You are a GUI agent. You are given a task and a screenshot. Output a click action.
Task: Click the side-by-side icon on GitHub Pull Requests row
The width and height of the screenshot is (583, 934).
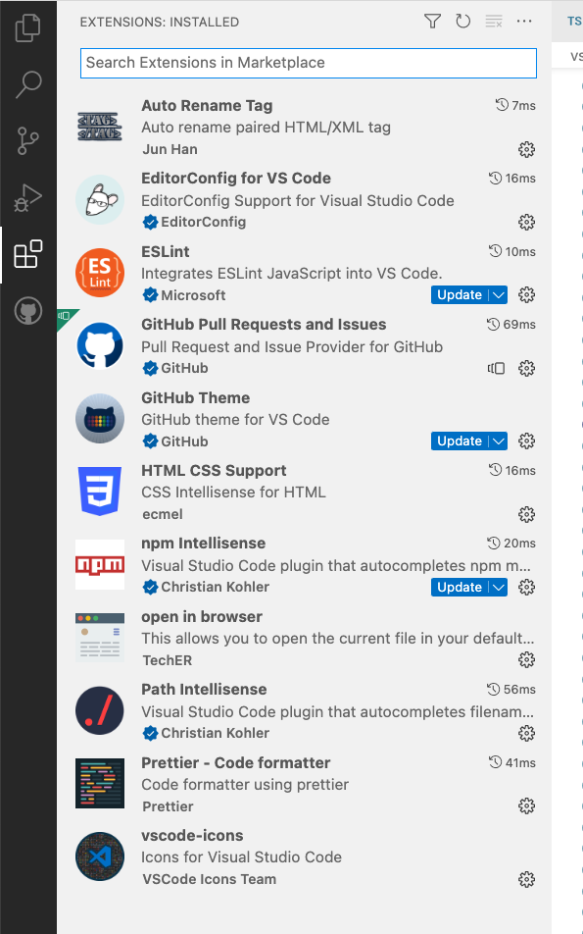click(496, 368)
